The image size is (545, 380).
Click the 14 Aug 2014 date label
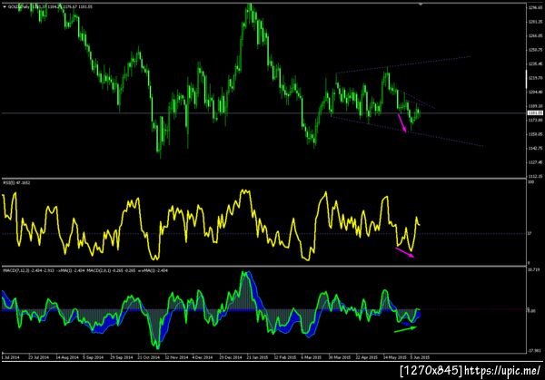click(67, 357)
